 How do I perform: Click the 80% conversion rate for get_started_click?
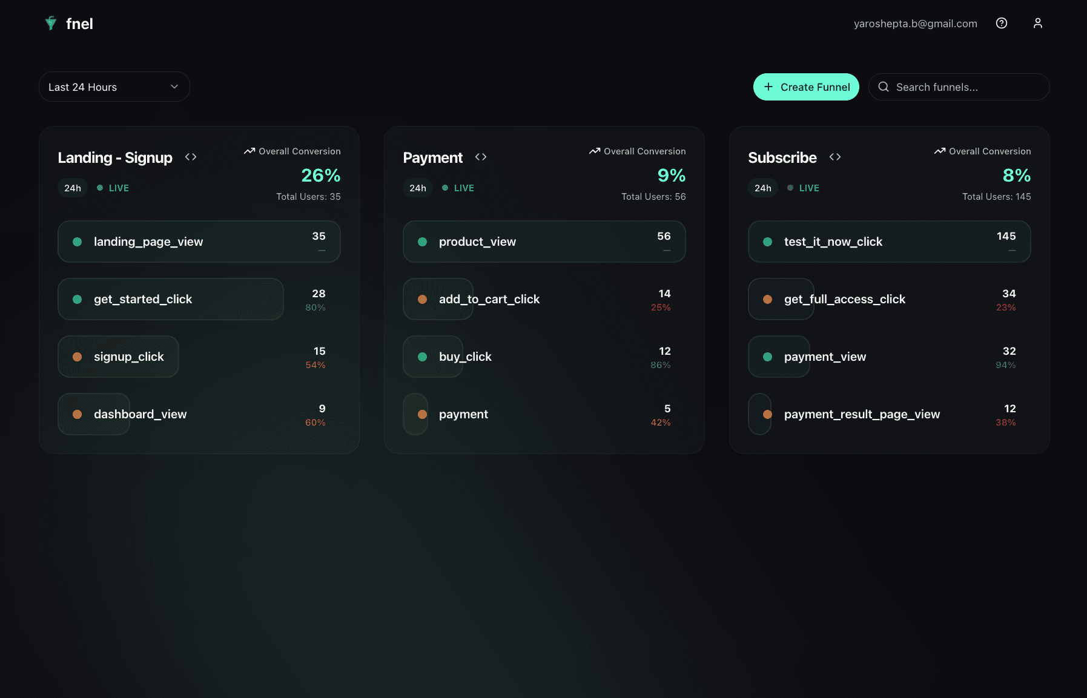tap(316, 308)
